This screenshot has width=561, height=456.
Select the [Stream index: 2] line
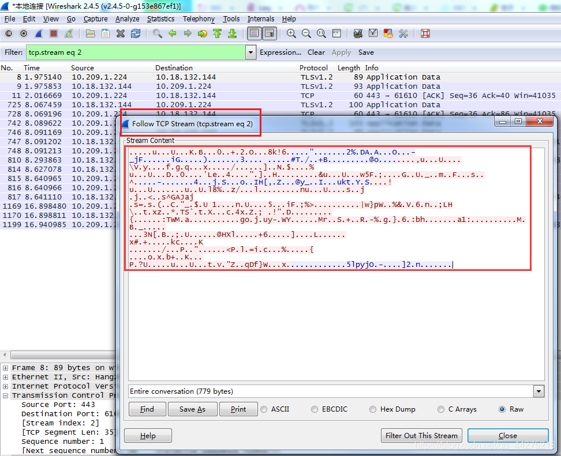(x=60, y=423)
